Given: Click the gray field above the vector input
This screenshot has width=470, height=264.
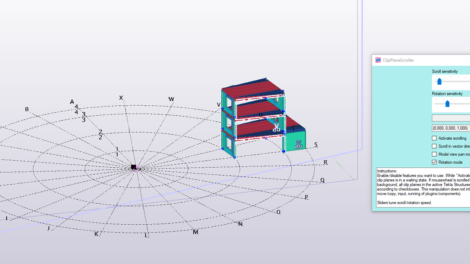Looking at the screenshot, I should pos(451,117).
